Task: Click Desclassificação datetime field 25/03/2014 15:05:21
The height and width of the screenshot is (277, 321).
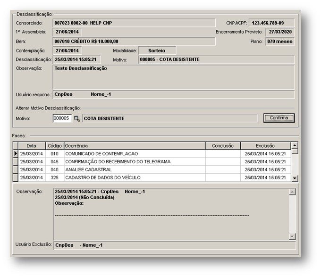Action: (x=76, y=59)
